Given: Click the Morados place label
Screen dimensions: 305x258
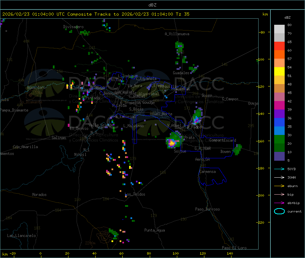Looking at the screenshot, I should click(39, 195).
